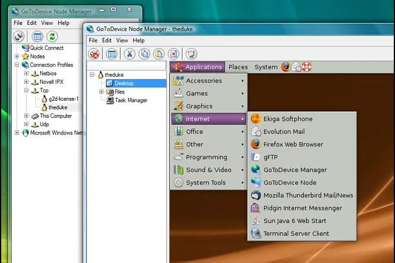Select Task Manager in theduke tree
Image resolution: width=395 pixels, height=263 pixels.
click(x=127, y=100)
